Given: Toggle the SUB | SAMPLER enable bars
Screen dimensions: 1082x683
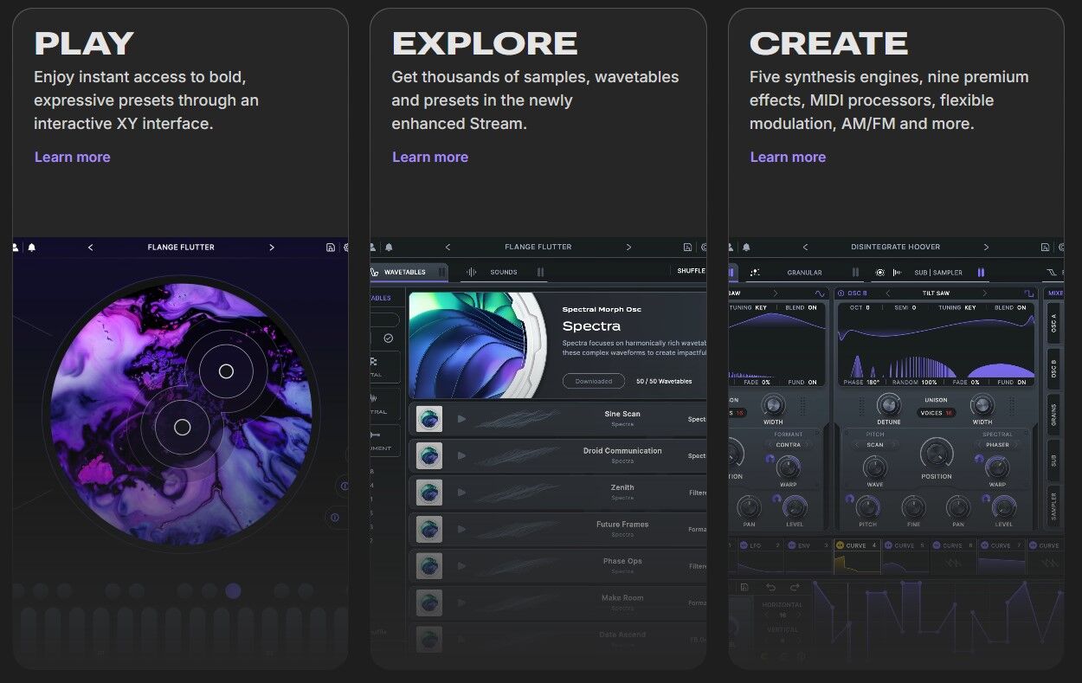Looking at the screenshot, I should pos(981,272).
